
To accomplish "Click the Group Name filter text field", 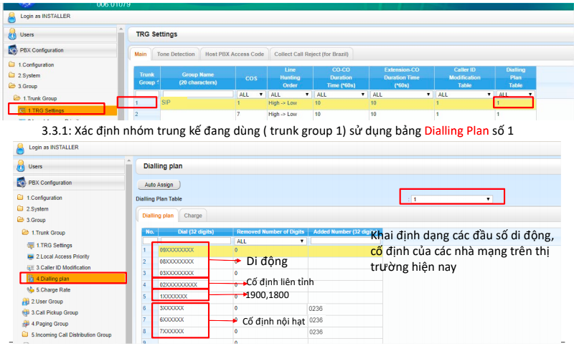I will tap(197, 94).
